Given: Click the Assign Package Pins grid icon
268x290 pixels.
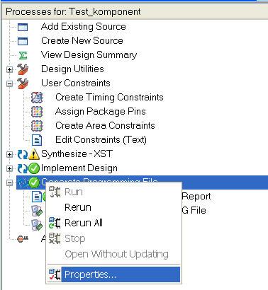Looking at the screenshot, I should [37, 112].
